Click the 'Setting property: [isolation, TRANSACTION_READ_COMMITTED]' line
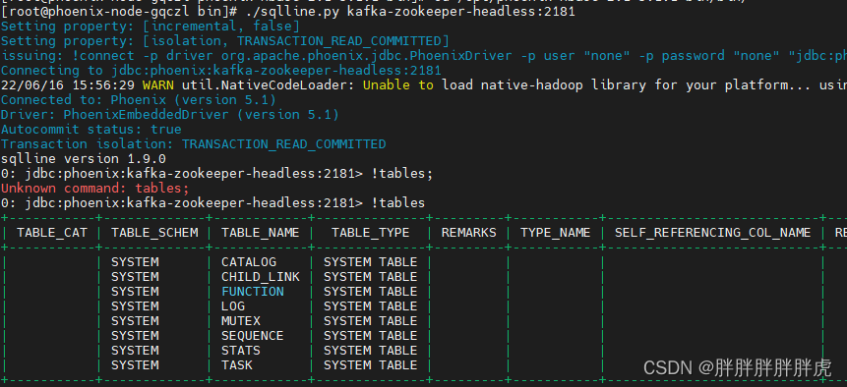Image resolution: width=847 pixels, height=387 pixels. tap(224, 41)
